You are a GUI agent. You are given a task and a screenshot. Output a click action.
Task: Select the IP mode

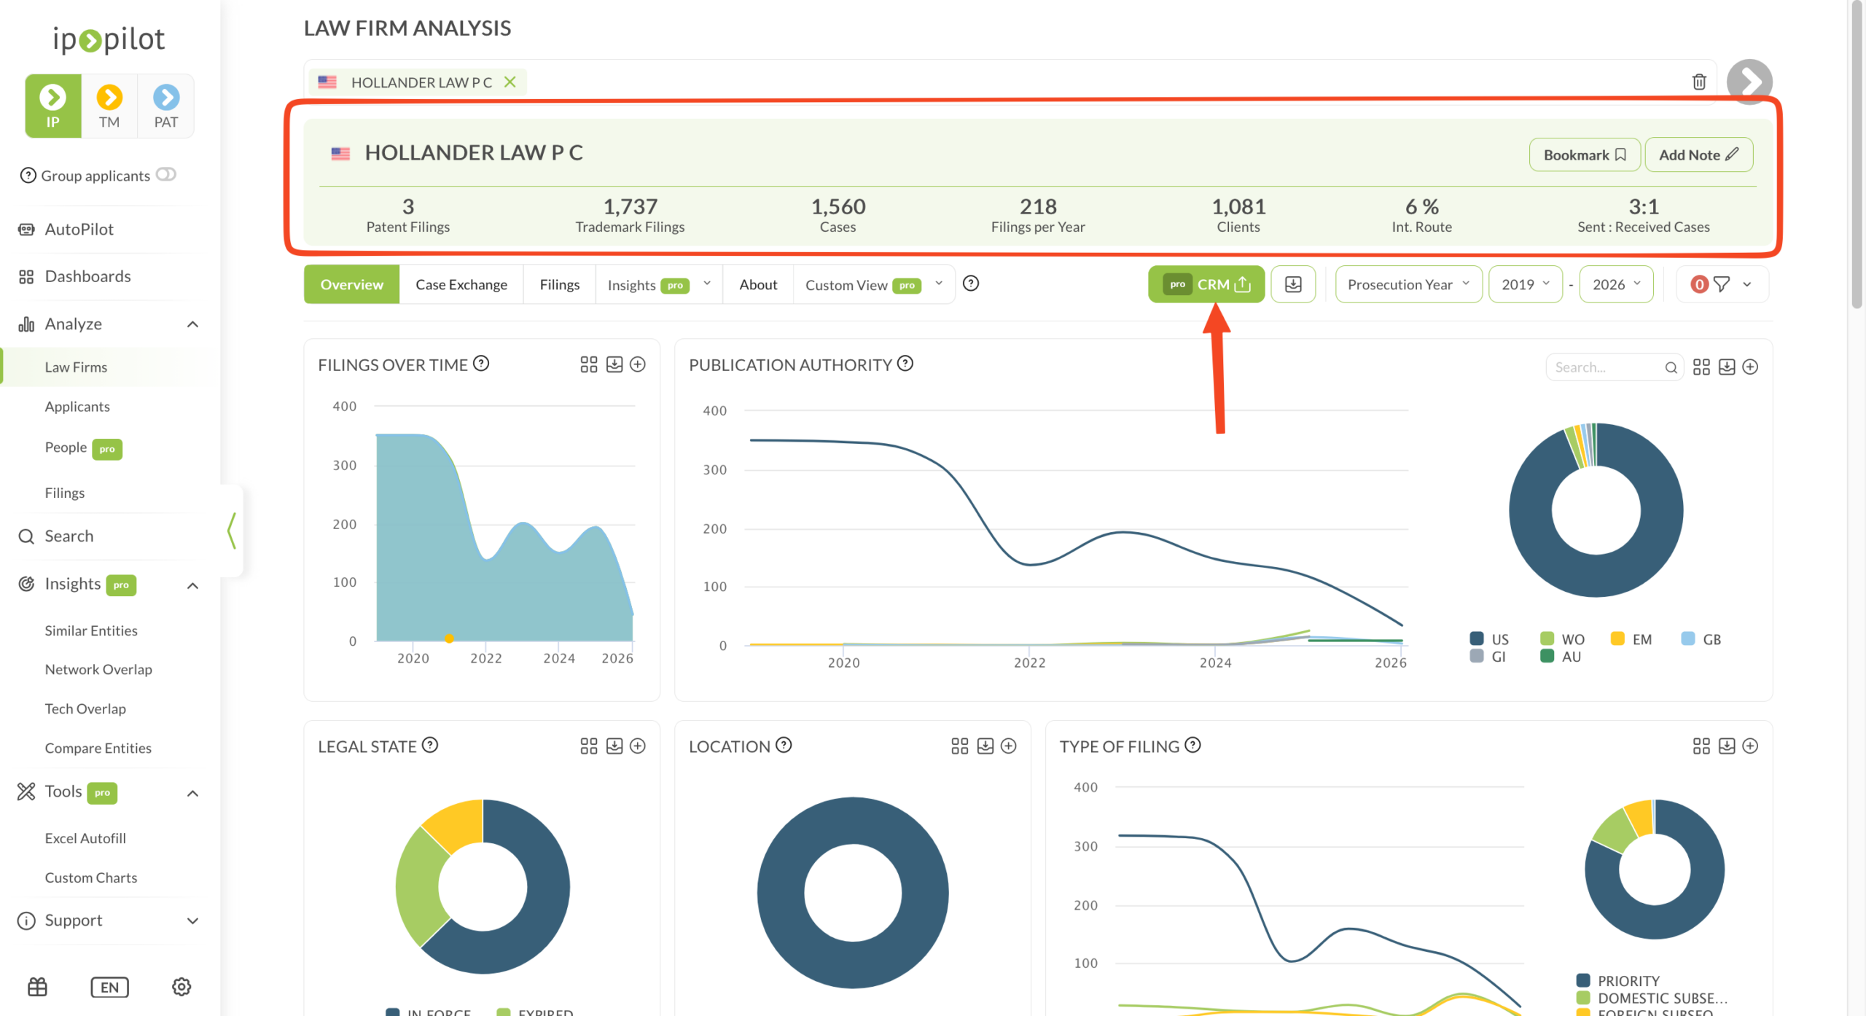point(52,106)
